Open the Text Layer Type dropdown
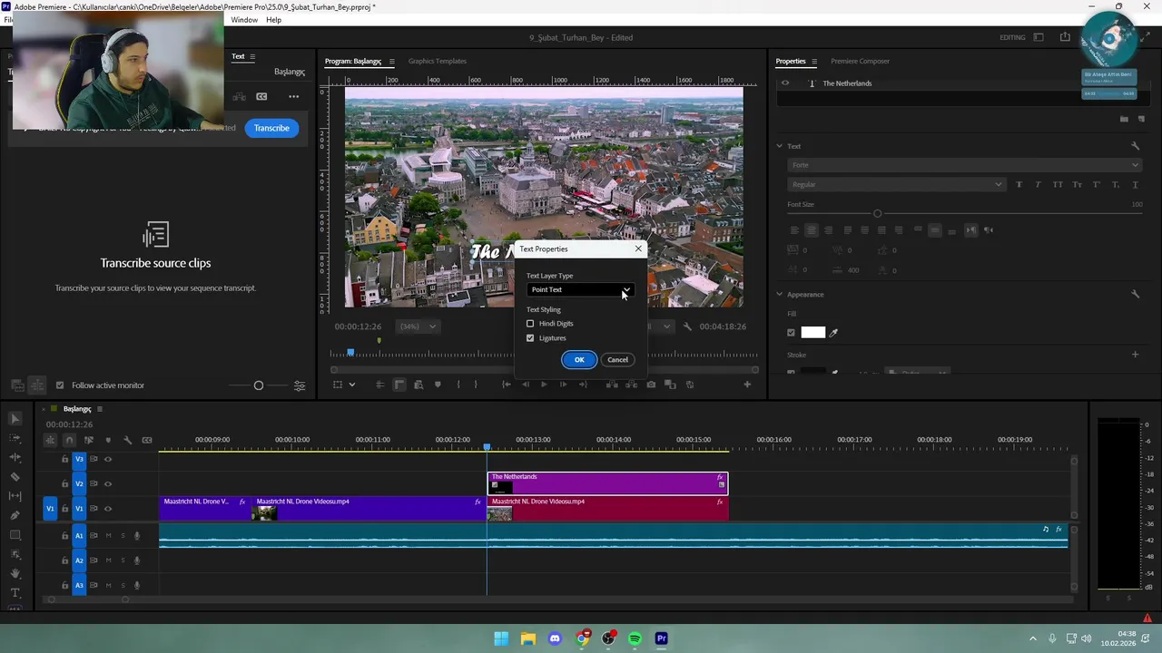This screenshot has height=653, width=1162. tap(579, 290)
